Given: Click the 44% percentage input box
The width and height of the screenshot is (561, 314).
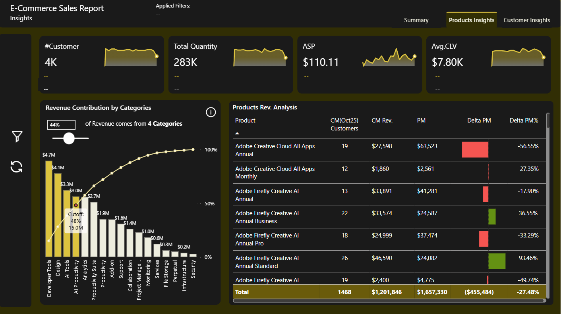Looking at the screenshot, I should point(62,124).
